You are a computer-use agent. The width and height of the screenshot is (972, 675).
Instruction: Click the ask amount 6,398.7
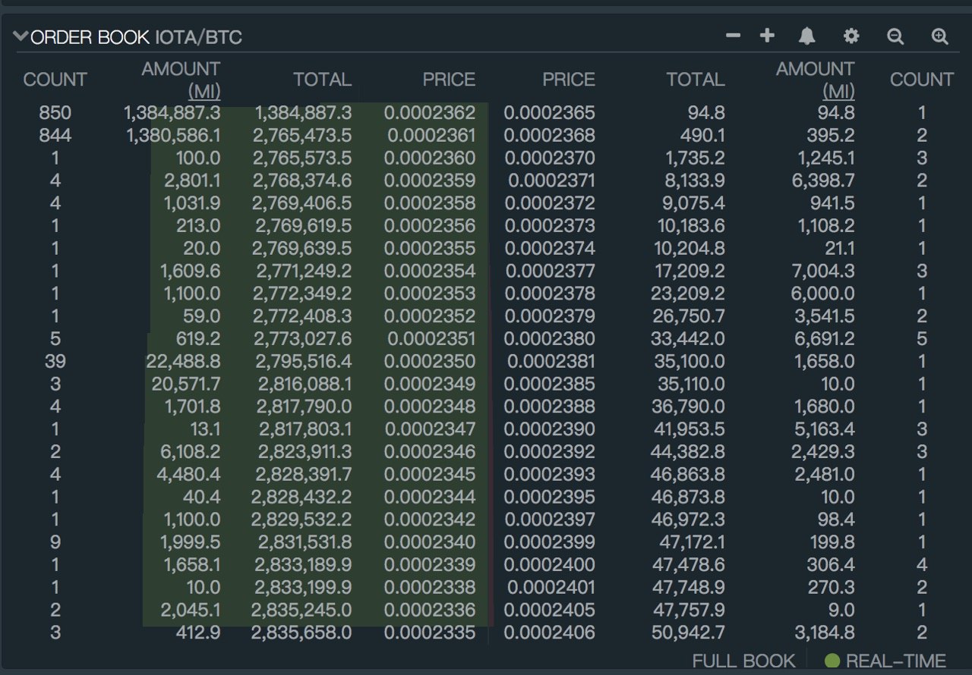click(823, 181)
